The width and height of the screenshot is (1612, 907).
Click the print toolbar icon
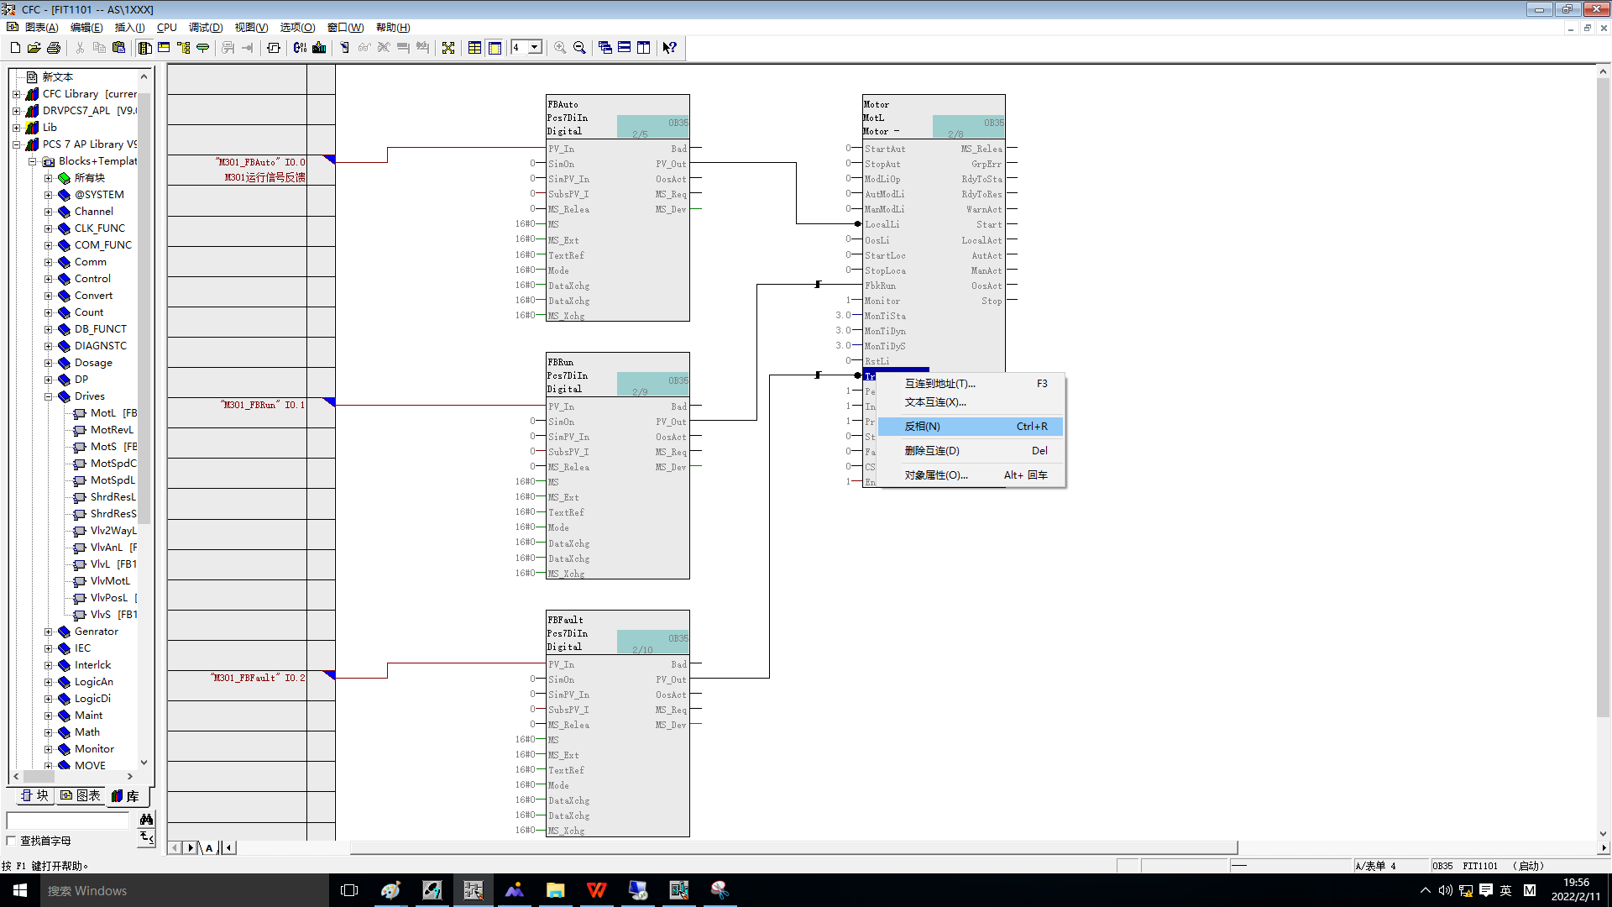point(54,48)
